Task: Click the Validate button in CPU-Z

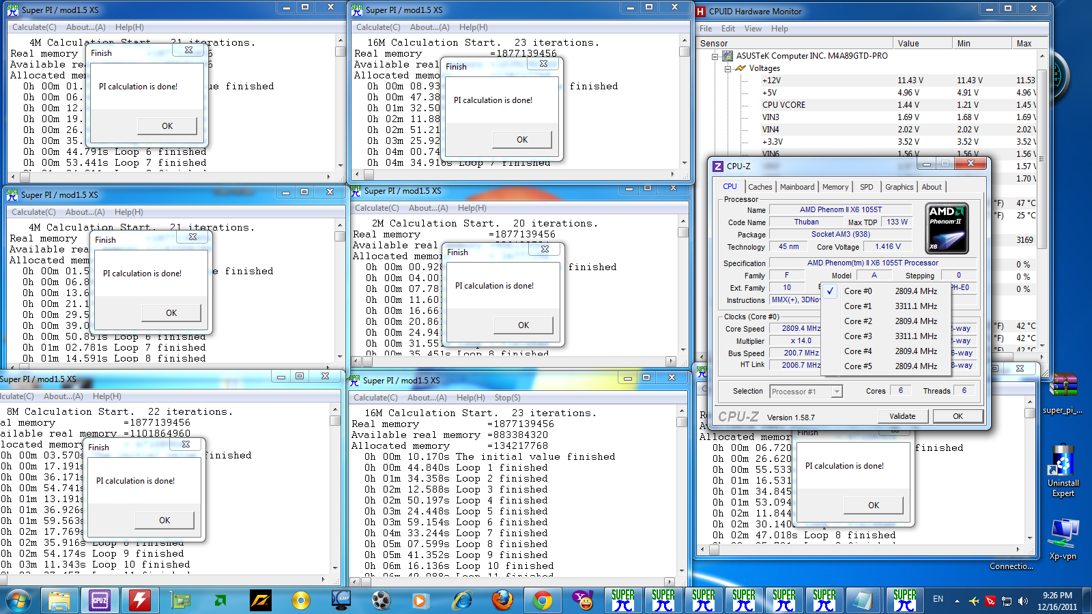Action: click(902, 416)
